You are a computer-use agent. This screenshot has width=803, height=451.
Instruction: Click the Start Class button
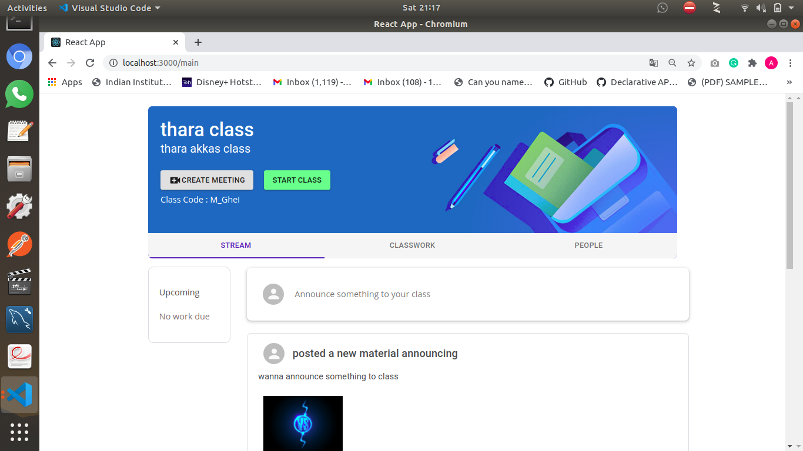297,180
